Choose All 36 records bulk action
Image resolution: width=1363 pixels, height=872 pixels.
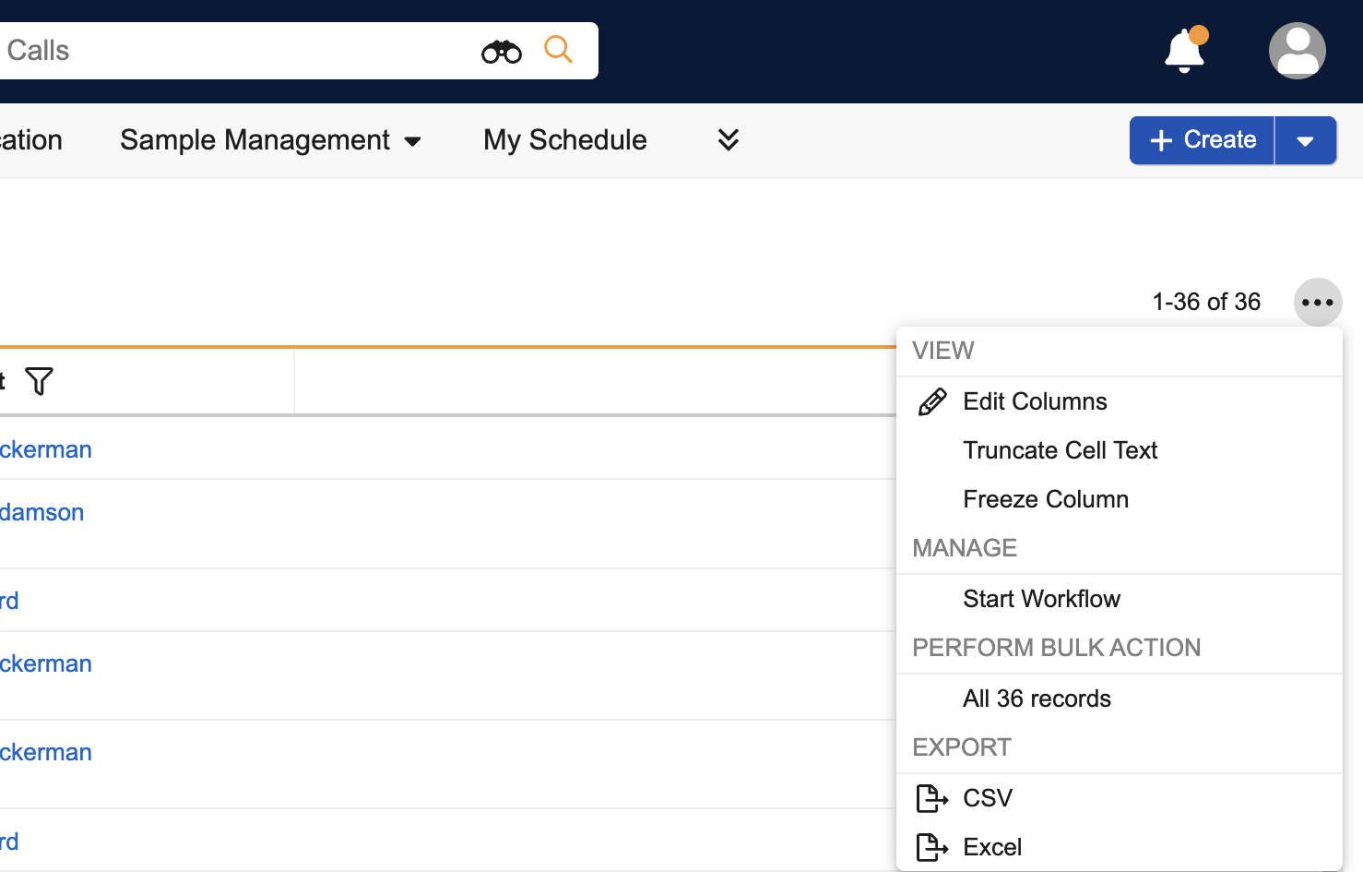1037,699
